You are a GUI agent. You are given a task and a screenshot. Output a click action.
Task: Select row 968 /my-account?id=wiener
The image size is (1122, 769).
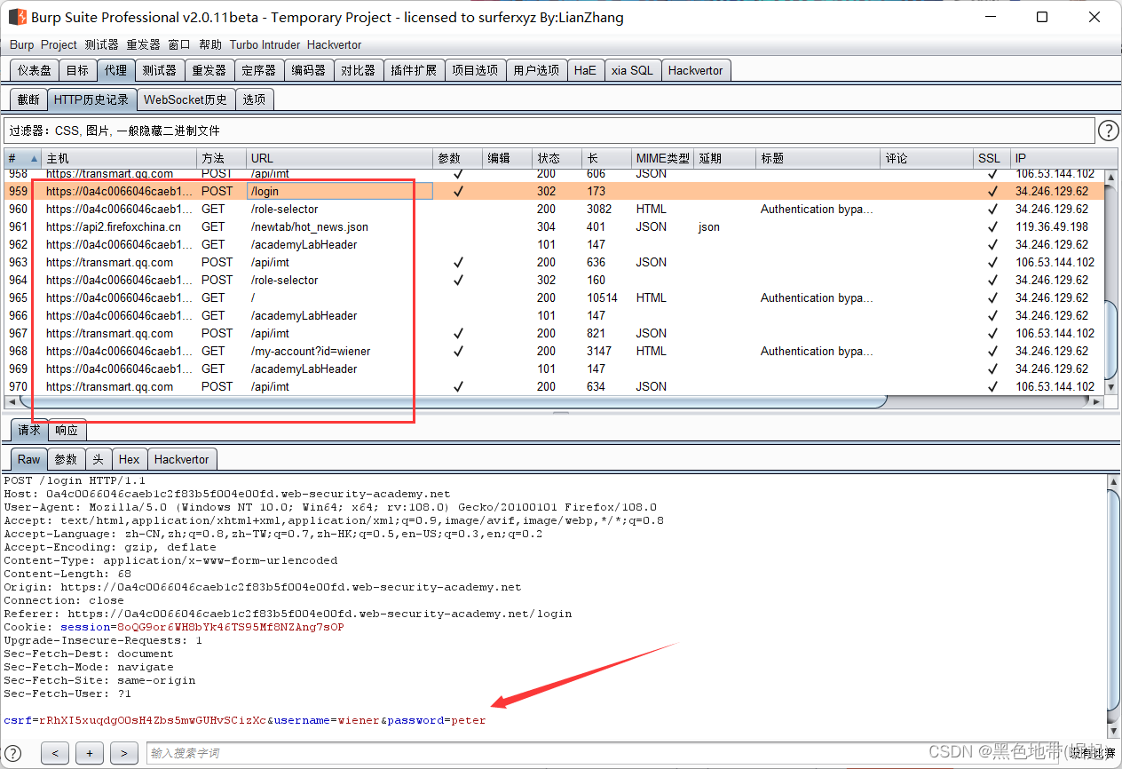(555, 351)
